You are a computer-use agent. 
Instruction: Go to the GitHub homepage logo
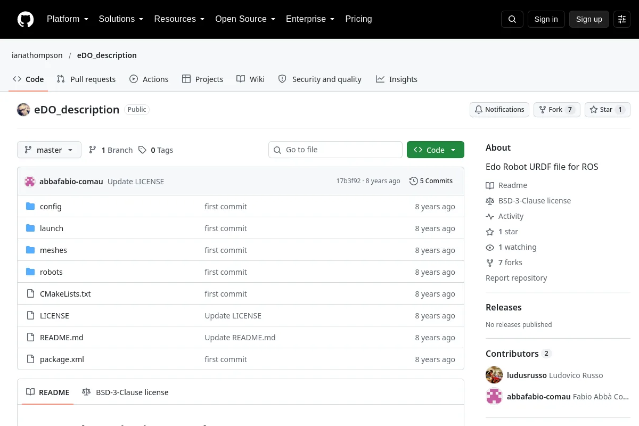26,19
